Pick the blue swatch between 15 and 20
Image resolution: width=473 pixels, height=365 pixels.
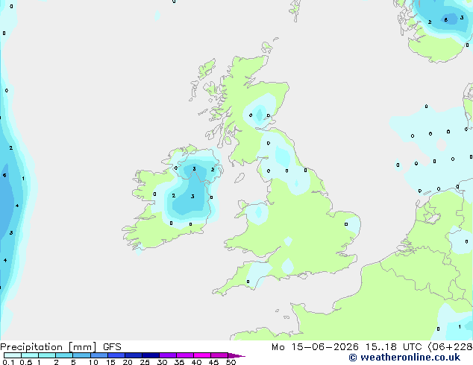(x=116, y=355)
